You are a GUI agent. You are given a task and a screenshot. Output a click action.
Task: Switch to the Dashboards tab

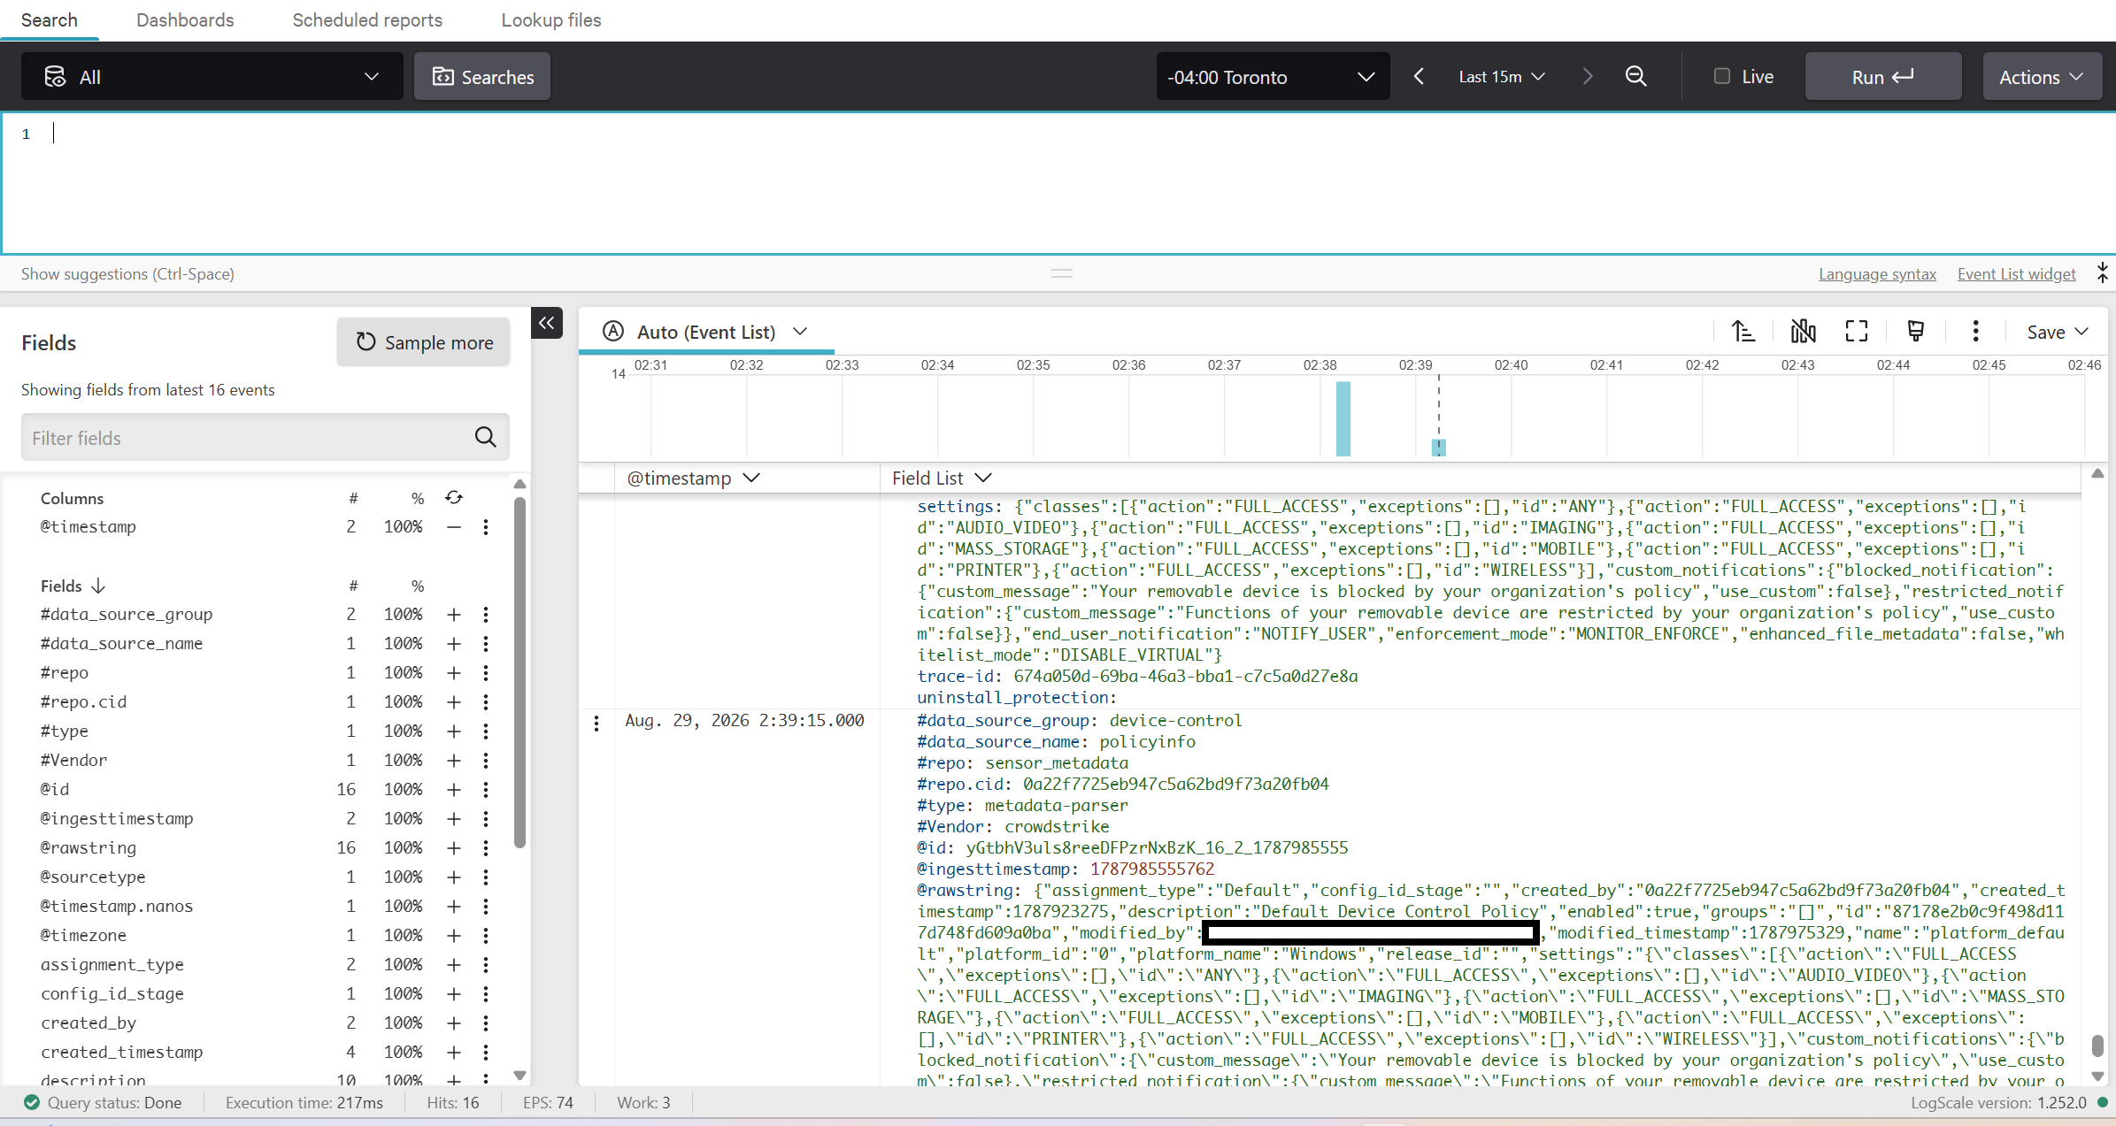click(x=185, y=19)
